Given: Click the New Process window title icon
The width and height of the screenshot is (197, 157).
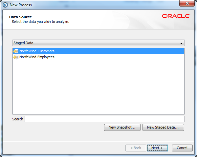Looking at the screenshot, I should point(5,5).
